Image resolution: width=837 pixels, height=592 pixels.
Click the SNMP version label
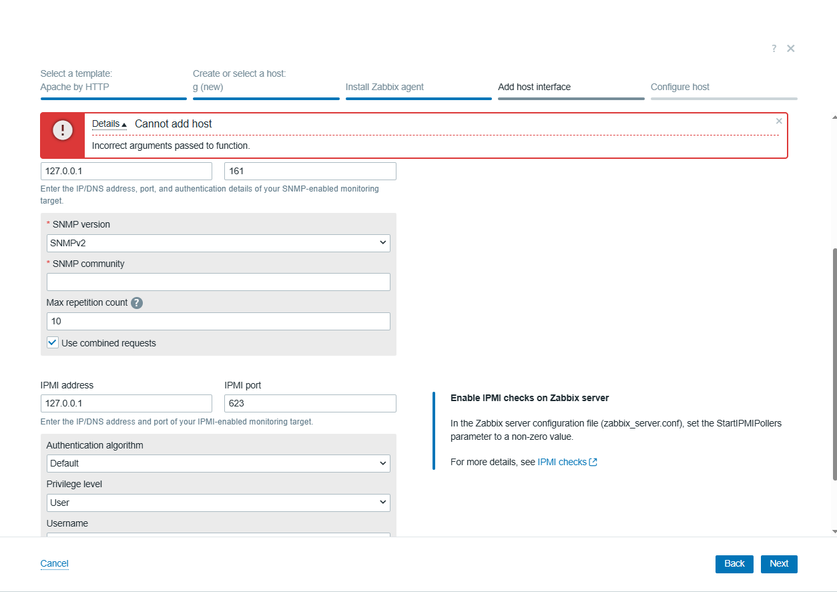click(x=81, y=224)
